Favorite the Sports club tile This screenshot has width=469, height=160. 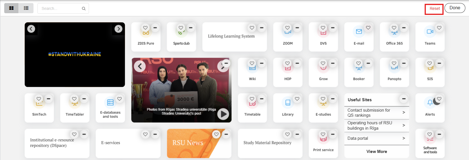pos(181,28)
